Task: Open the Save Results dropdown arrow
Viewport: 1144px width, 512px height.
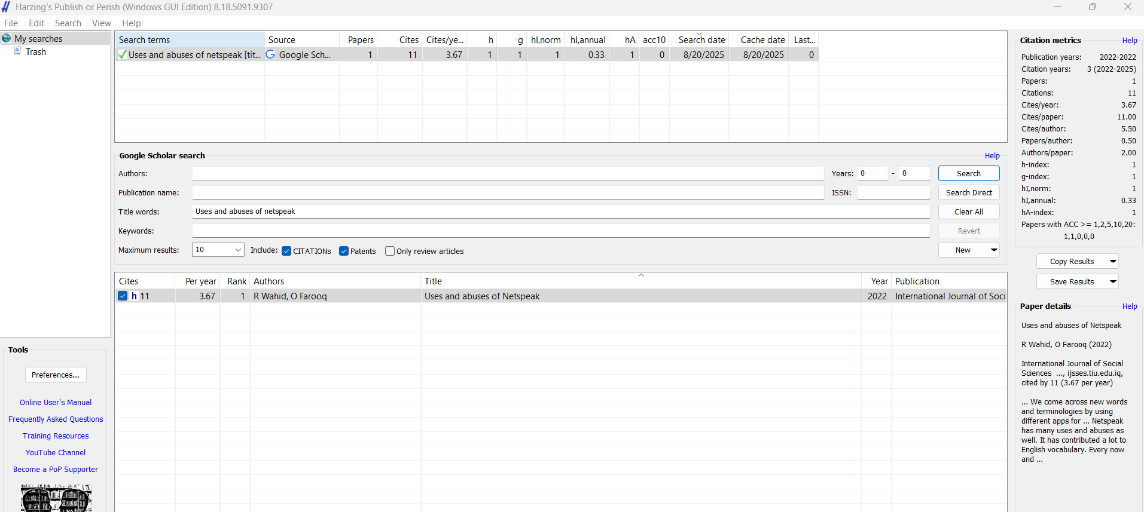Action: [x=1112, y=281]
